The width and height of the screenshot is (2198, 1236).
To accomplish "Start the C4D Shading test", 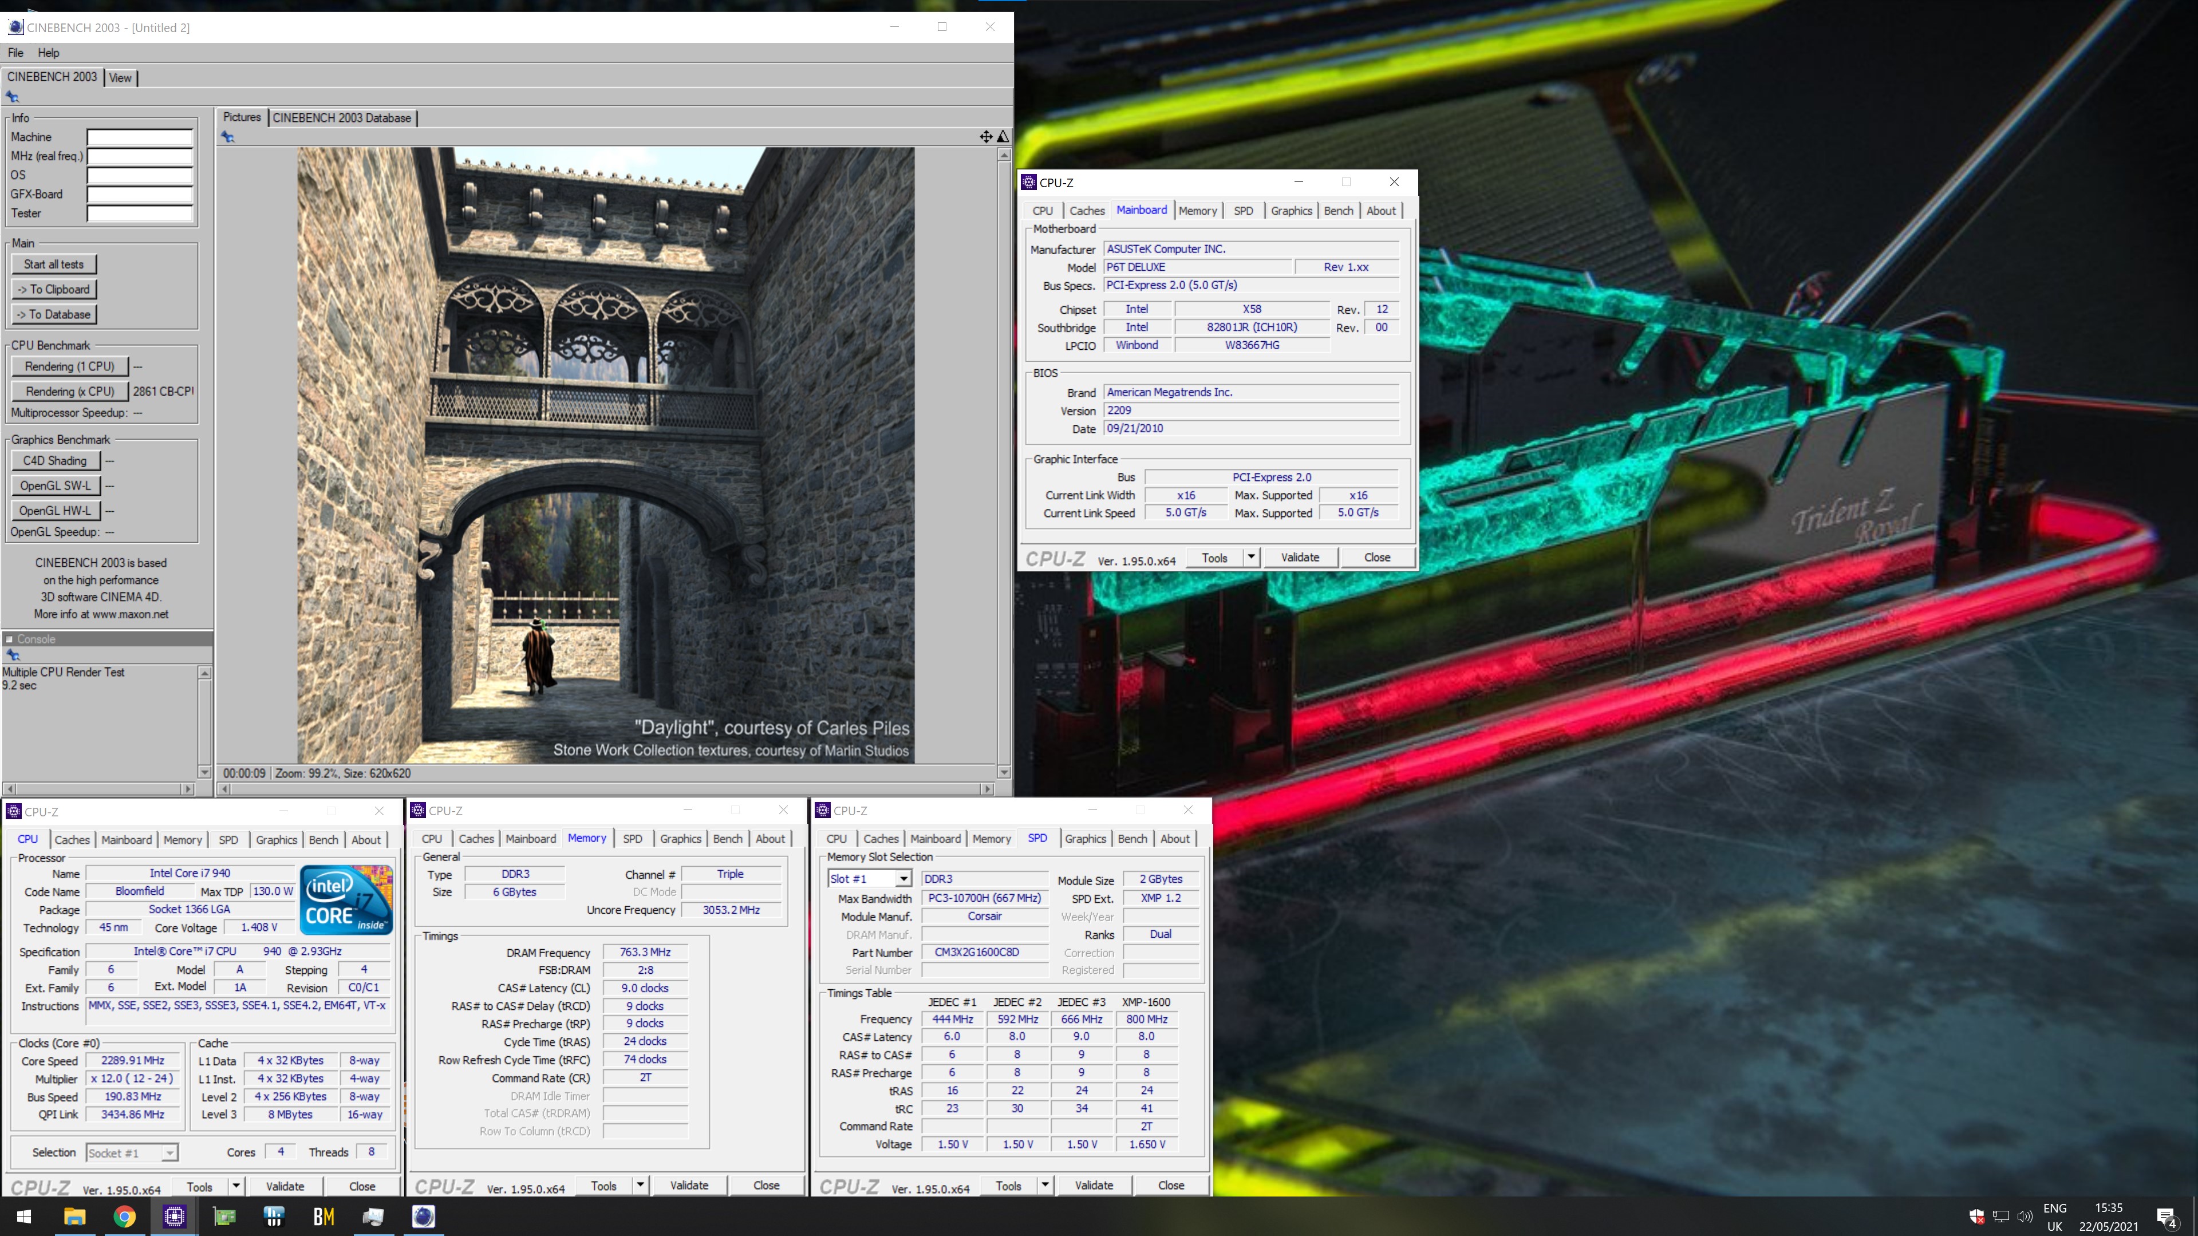I will 56,461.
